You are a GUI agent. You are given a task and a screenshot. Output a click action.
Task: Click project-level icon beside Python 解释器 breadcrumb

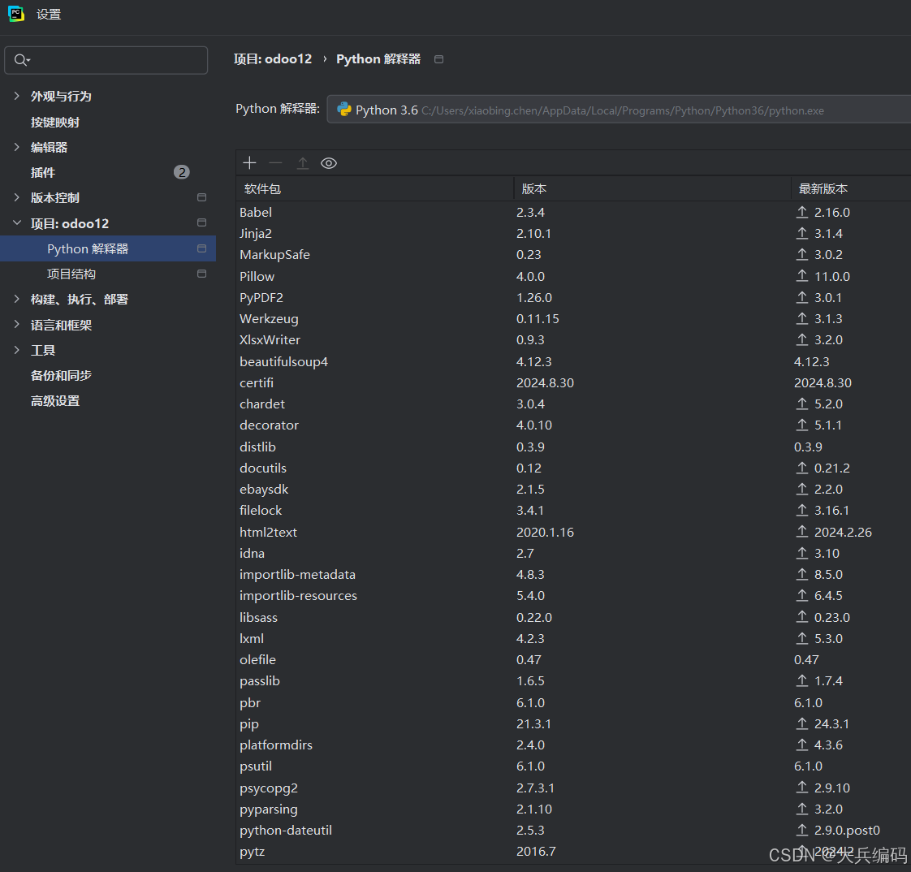[x=438, y=59]
